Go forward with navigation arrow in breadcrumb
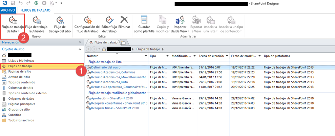The image size is (335, 136). (94, 49)
